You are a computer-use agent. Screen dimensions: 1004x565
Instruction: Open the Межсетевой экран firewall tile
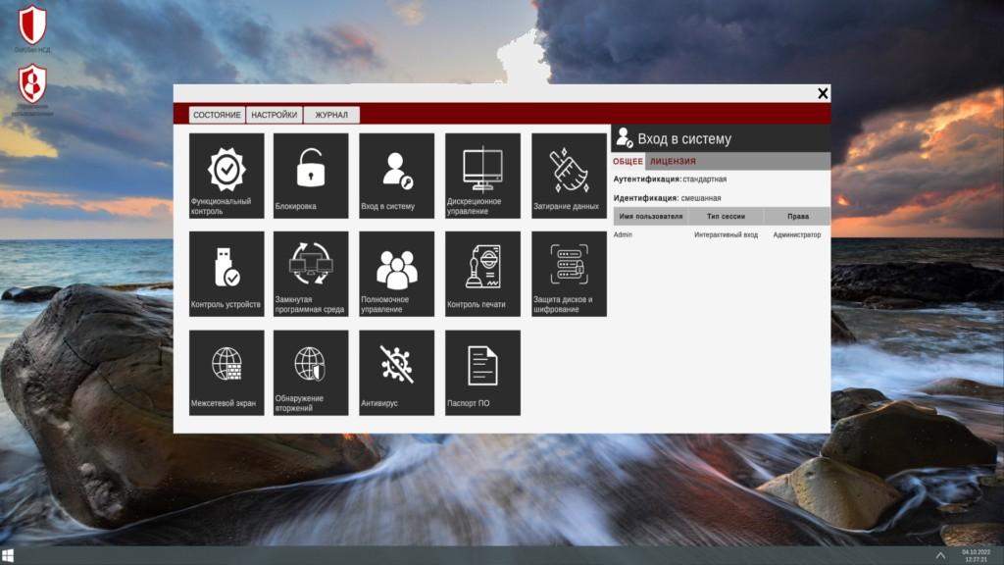[x=226, y=372]
